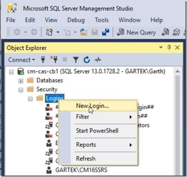187x177 pixels.
Task: Click the Save single-disk icon
Action: pyautogui.click(x=95, y=32)
